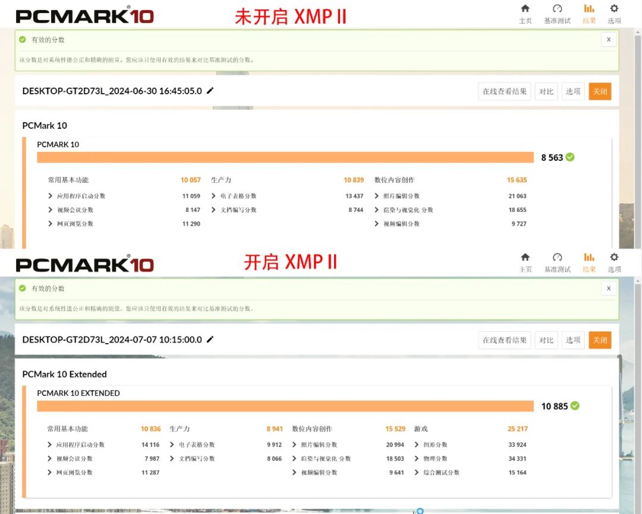This screenshot has height=514, width=642.
Task: Dismiss 有效的分数 banner above the 06-30 result
Action: (609, 40)
